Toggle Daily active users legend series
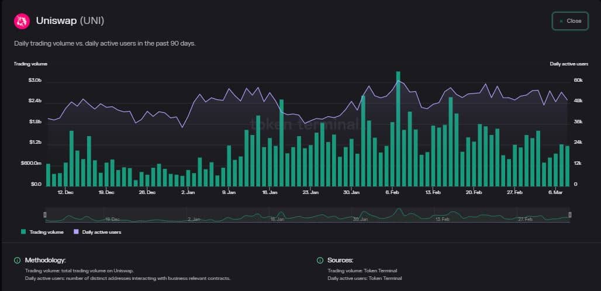The image size is (601, 291). pos(98,232)
